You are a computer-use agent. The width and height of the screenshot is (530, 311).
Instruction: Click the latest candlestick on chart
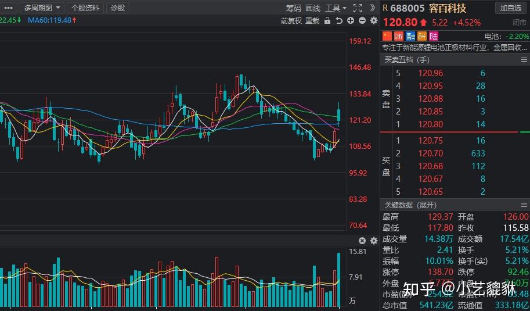coord(338,115)
